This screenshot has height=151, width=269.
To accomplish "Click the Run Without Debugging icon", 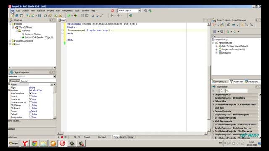I will (76, 16).
